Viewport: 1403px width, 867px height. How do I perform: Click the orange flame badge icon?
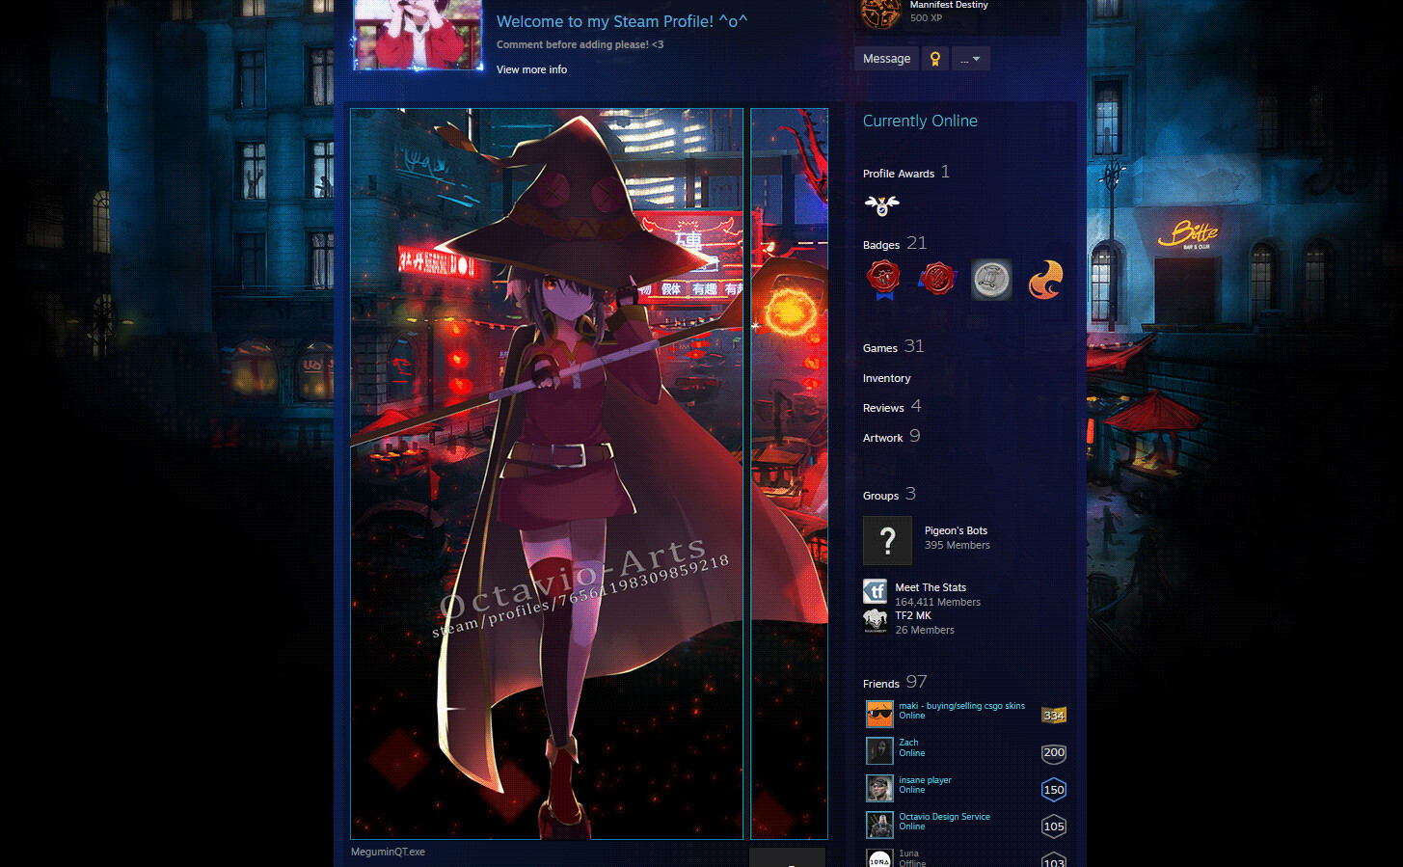[x=1045, y=279]
